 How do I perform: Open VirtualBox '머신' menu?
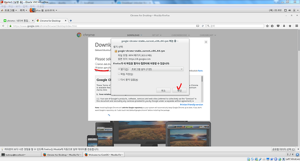point(11,6)
